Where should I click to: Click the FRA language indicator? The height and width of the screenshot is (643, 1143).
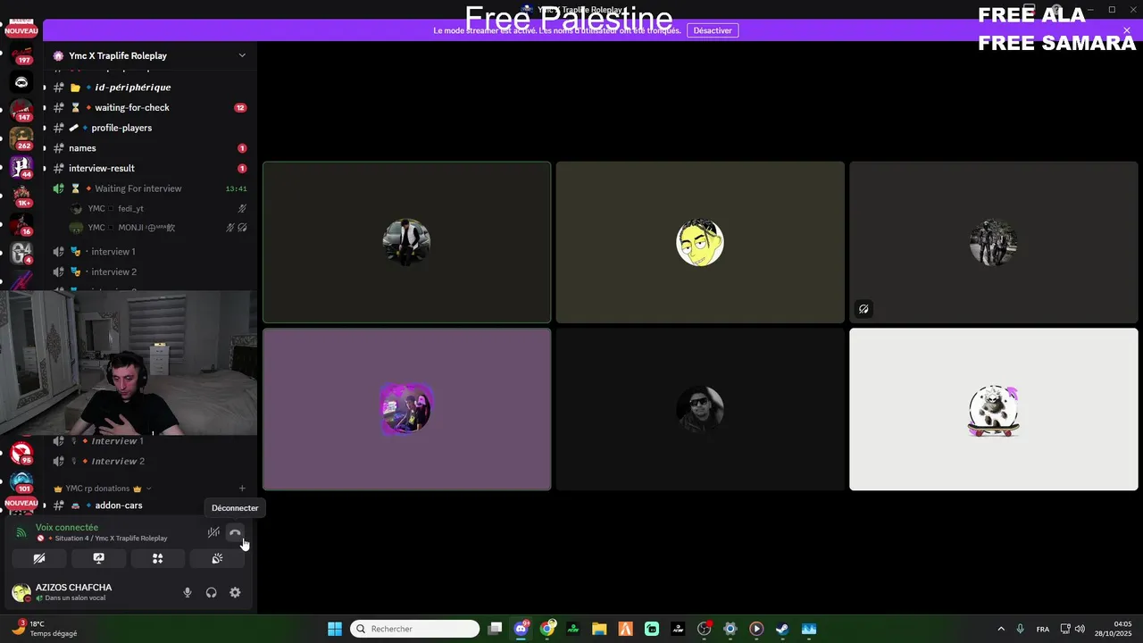click(1043, 630)
